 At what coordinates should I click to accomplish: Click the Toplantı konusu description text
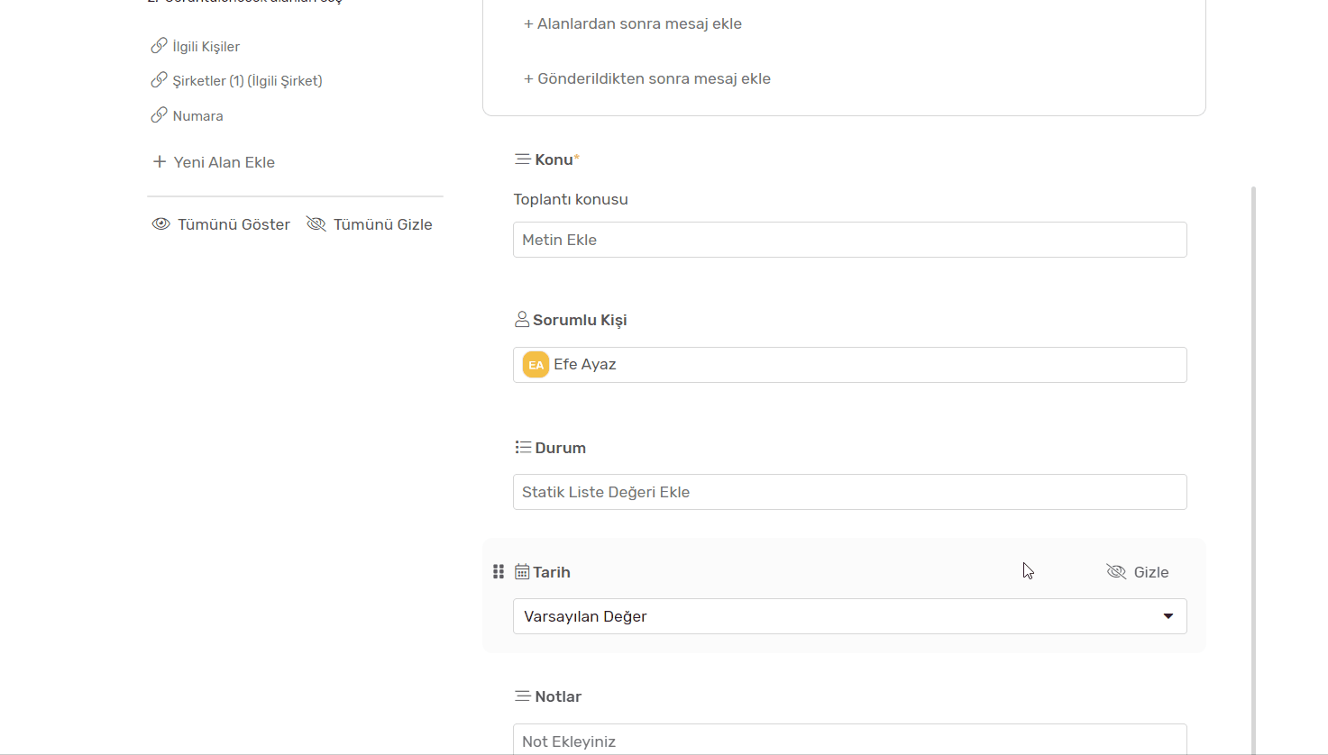tap(571, 199)
